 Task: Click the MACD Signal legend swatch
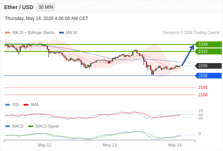(31, 126)
